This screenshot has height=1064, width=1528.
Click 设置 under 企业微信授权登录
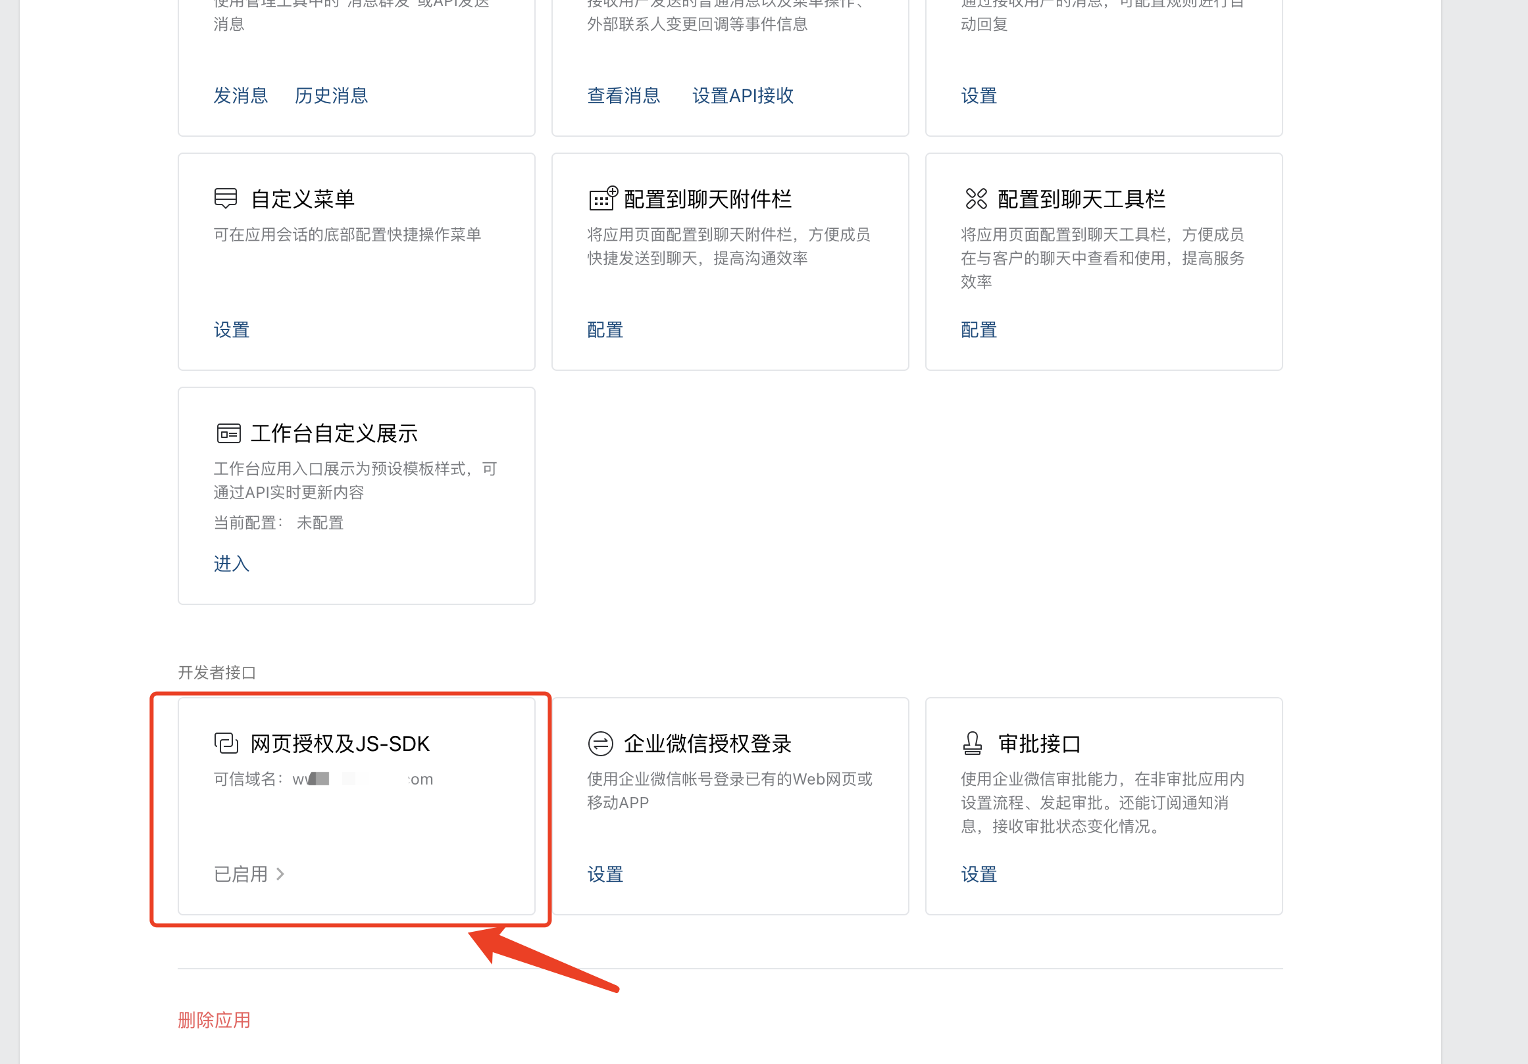click(x=604, y=875)
